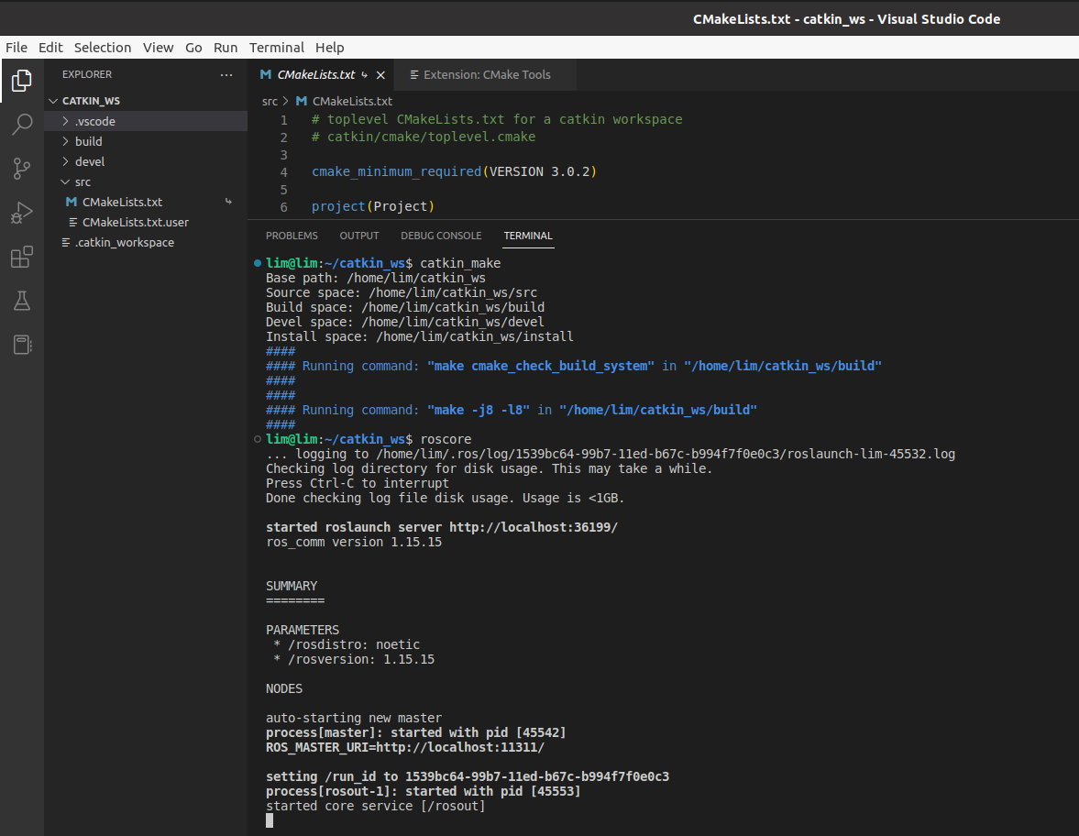Expand the build folder

tap(65, 141)
